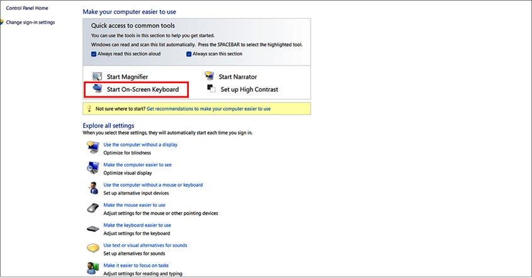Click the 'Optimize for blindness' text
The height and width of the screenshot is (278, 532).
coord(127,153)
